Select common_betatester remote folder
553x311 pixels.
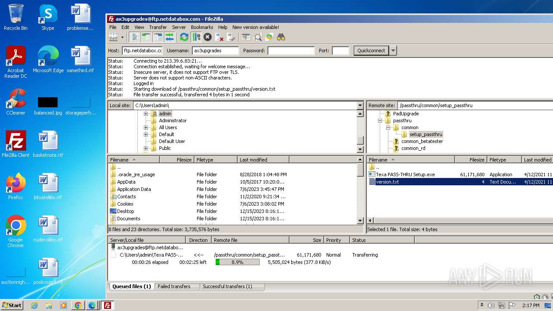click(422, 141)
